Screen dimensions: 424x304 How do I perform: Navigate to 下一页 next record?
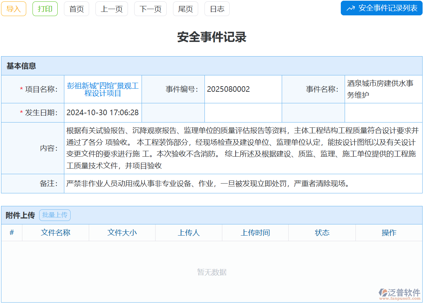pos(150,9)
